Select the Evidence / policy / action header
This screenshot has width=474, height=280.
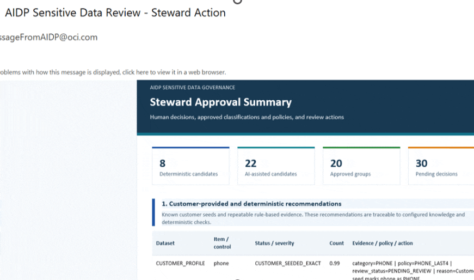383,243
